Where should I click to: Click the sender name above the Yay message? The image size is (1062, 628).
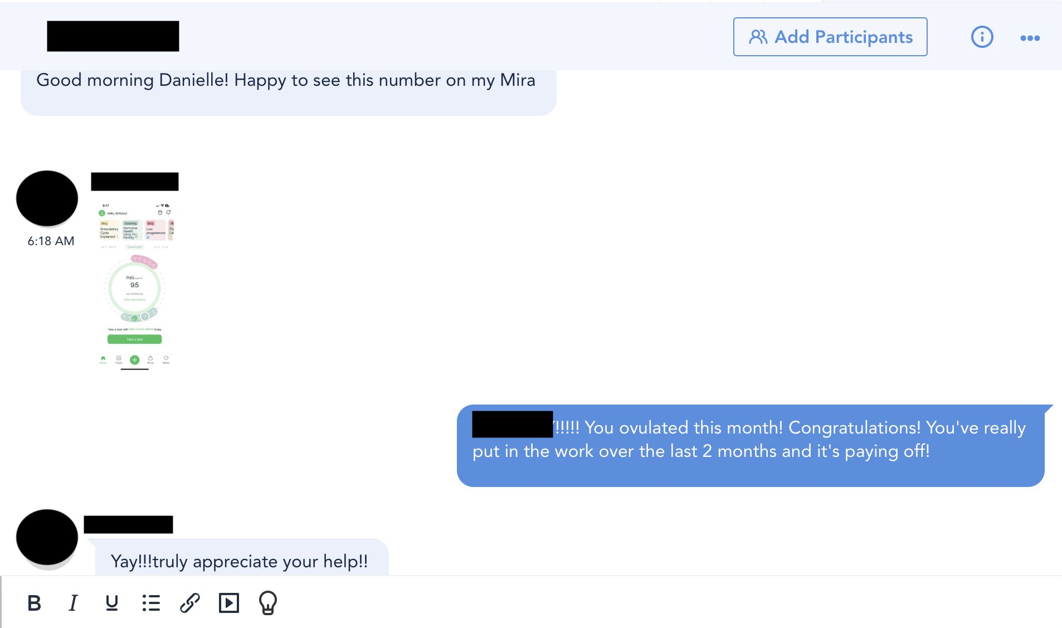pos(128,524)
